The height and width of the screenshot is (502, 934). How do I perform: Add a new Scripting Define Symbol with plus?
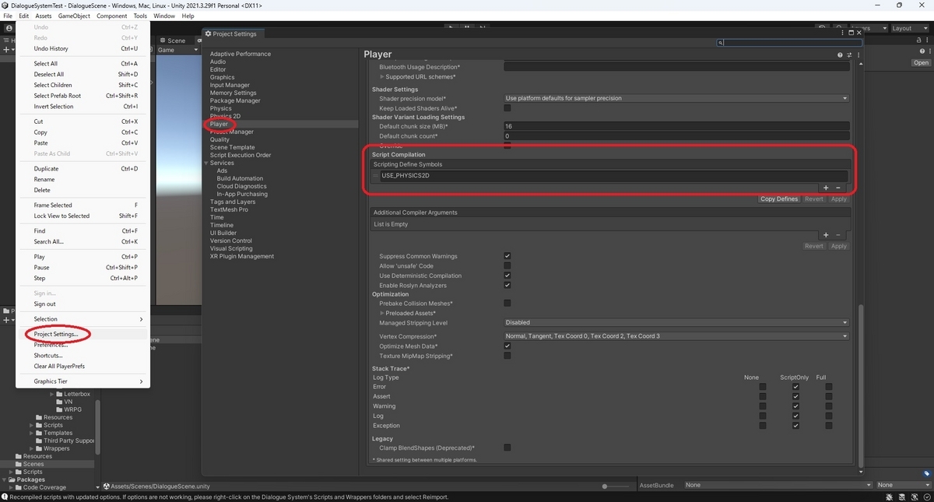[x=826, y=188]
